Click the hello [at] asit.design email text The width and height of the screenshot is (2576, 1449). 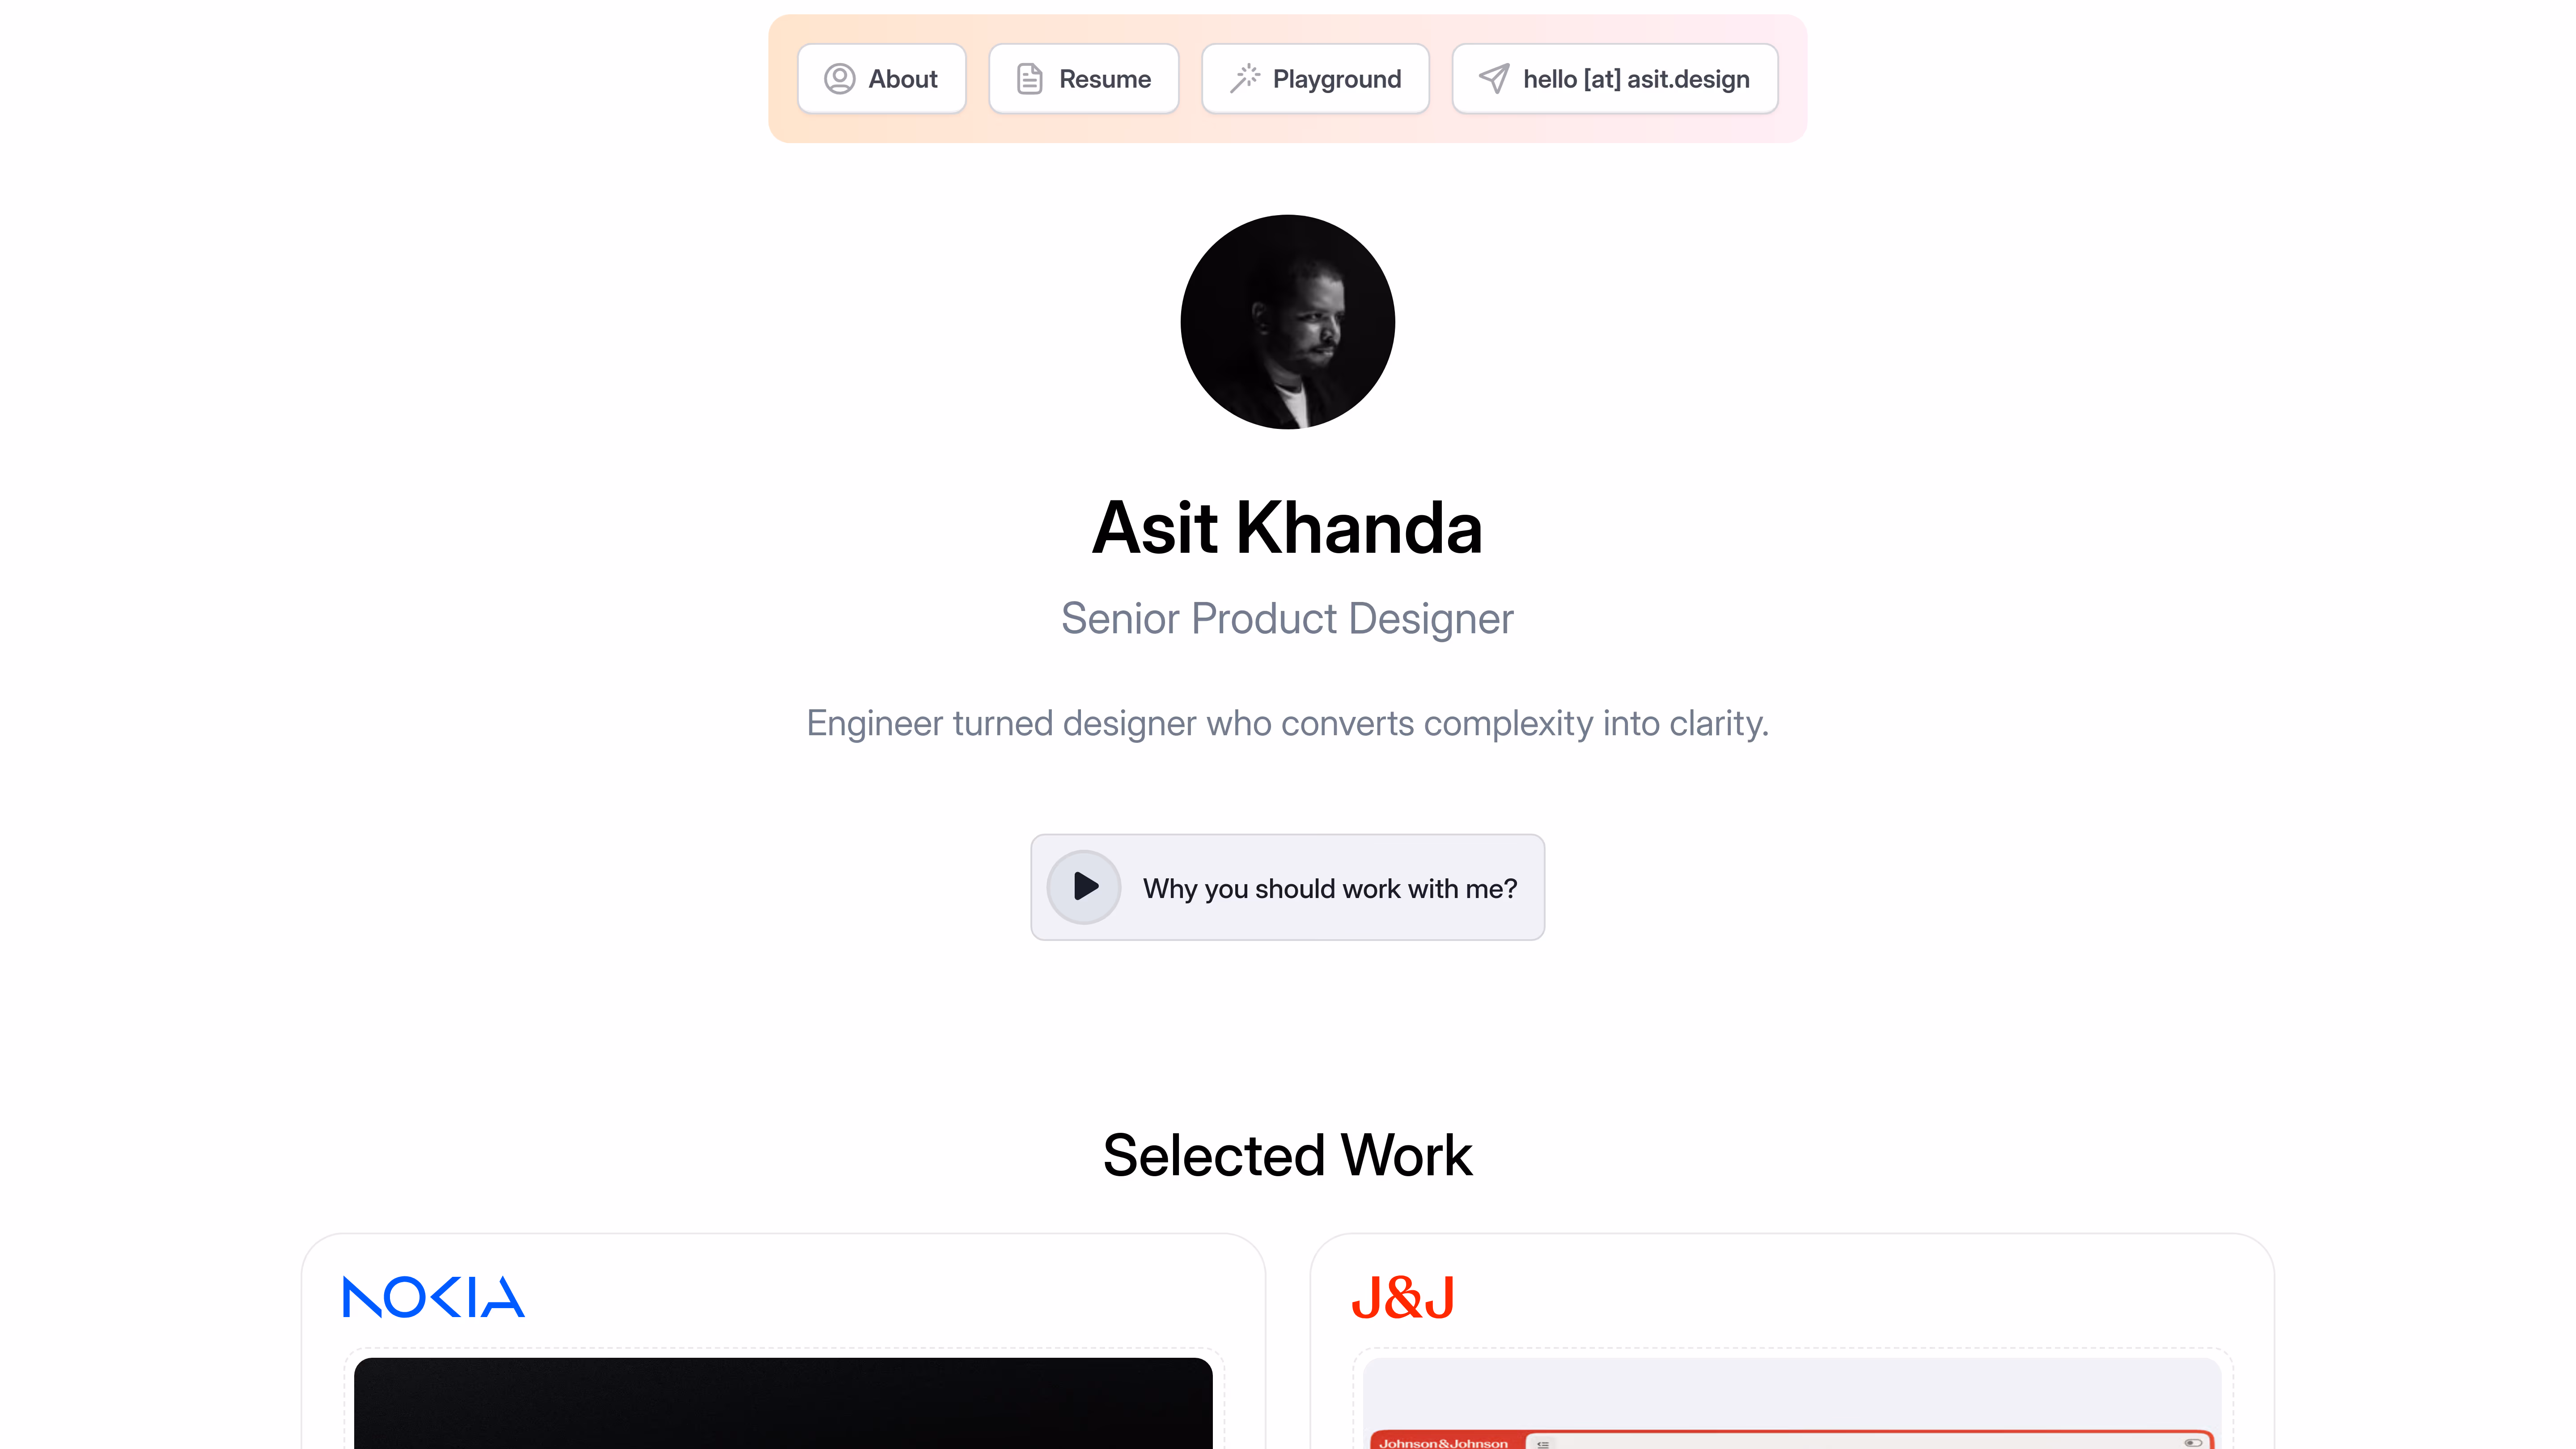pos(1636,79)
